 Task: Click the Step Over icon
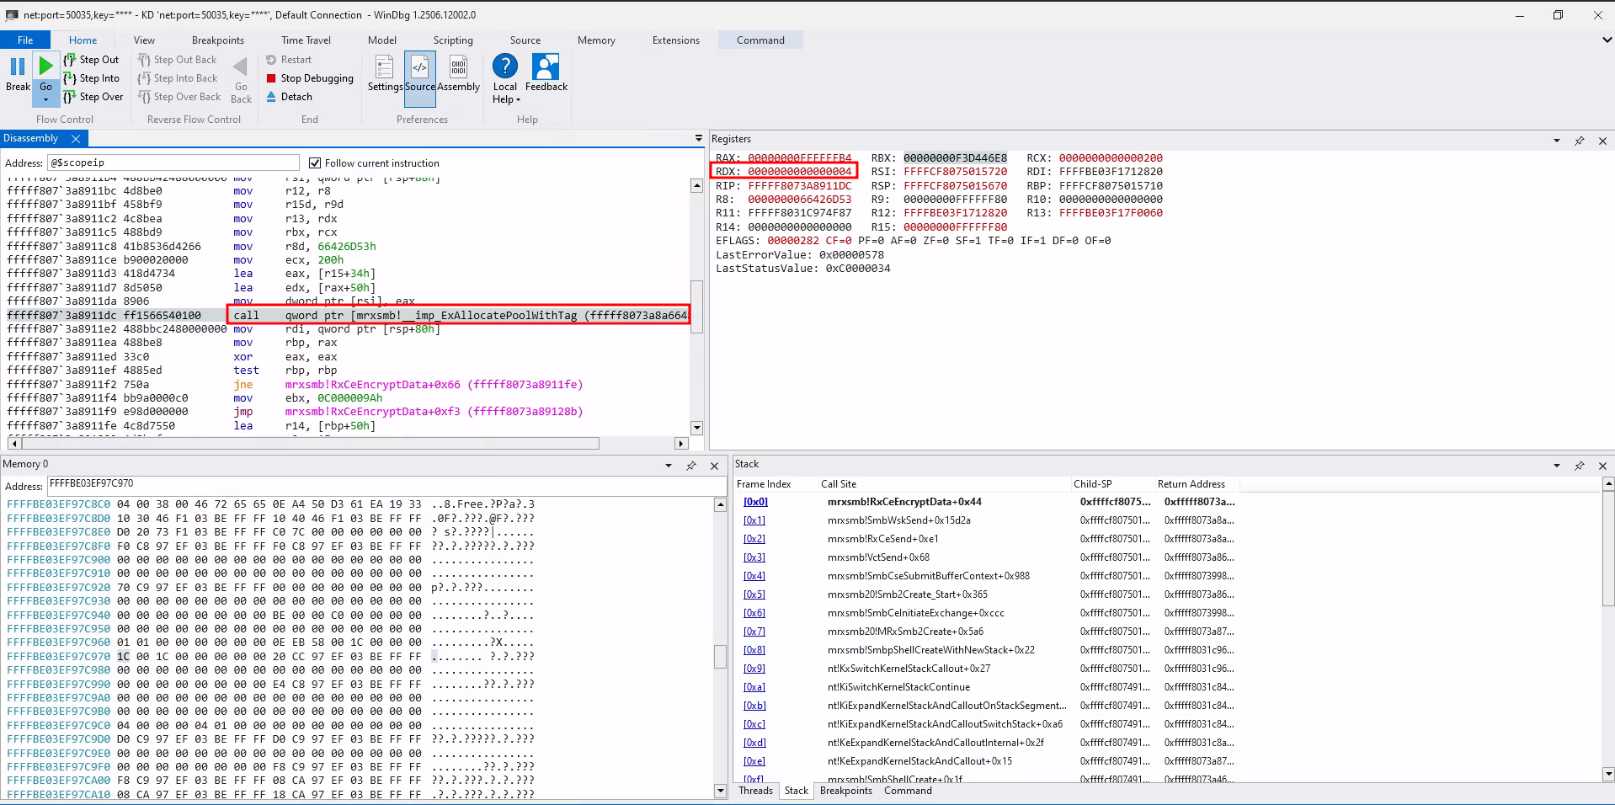pyautogui.click(x=71, y=97)
